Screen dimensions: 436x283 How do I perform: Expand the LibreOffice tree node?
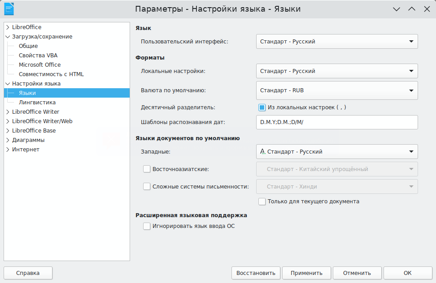[x=8, y=27]
